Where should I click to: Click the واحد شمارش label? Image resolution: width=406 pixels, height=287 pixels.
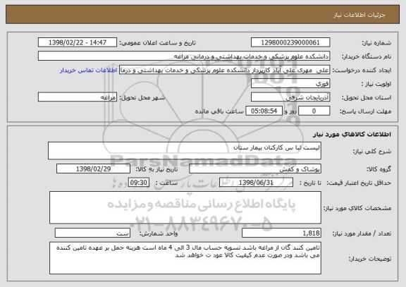click(x=159, y=233)
